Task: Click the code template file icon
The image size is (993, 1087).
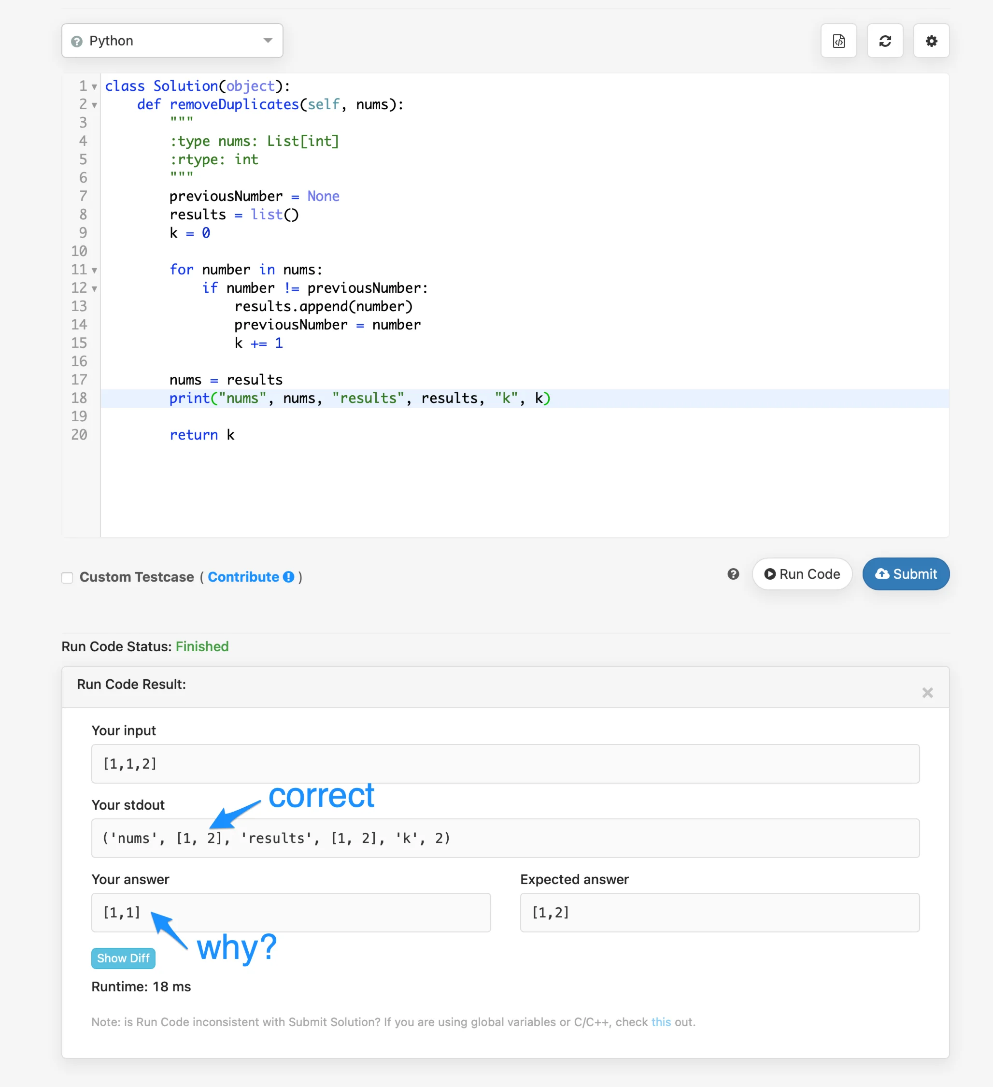Action: click(838, 41)
